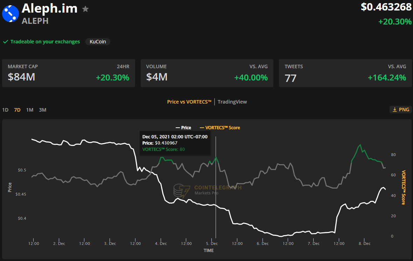413x261 pixels.
Task: Click the Dec 05 tooltip on the chart
Action: [175, 143]
